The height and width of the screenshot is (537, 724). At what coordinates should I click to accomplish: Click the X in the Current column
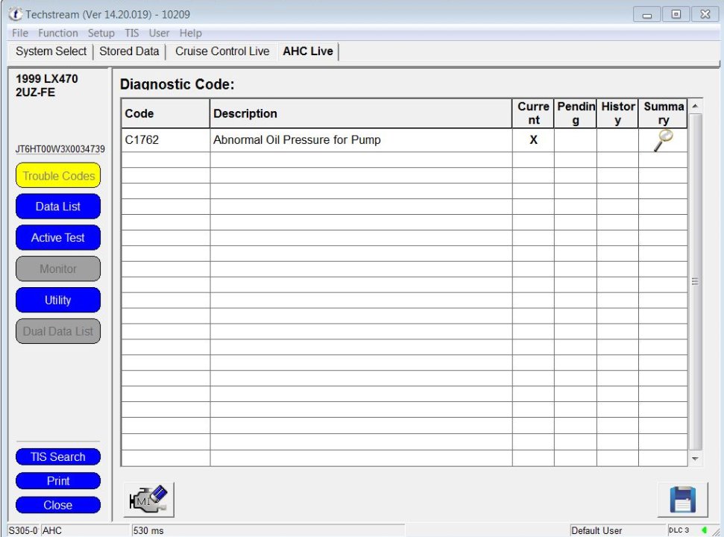coord(533,140)
